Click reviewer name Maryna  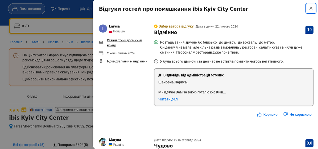click(115, 140)
